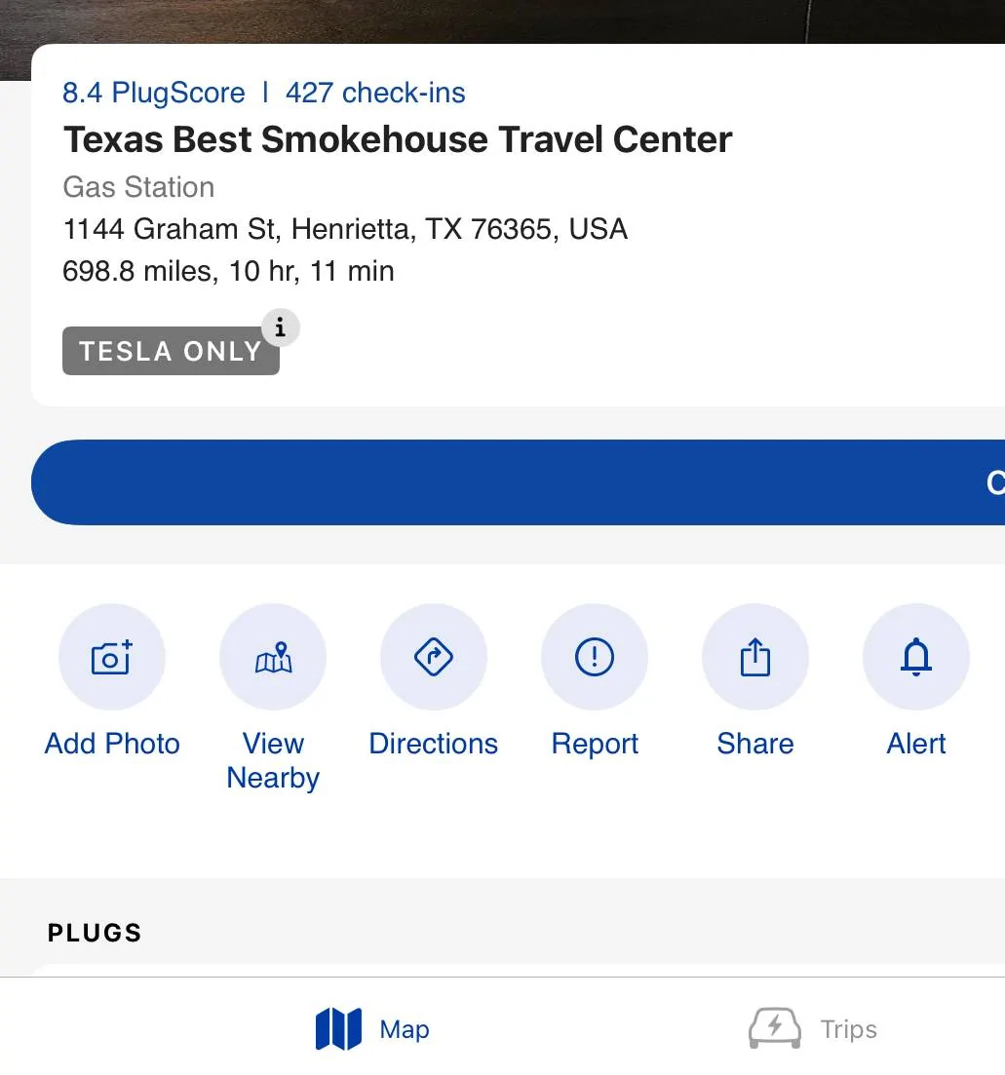The width and height of the screenshot is (1005, 1075).
Task: Tap the Alert bell icon
Action: [x=916, y=658]
